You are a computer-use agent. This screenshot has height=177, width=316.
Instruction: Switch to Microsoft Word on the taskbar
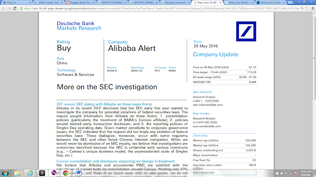pyautogui.click(x=79, y=173)
